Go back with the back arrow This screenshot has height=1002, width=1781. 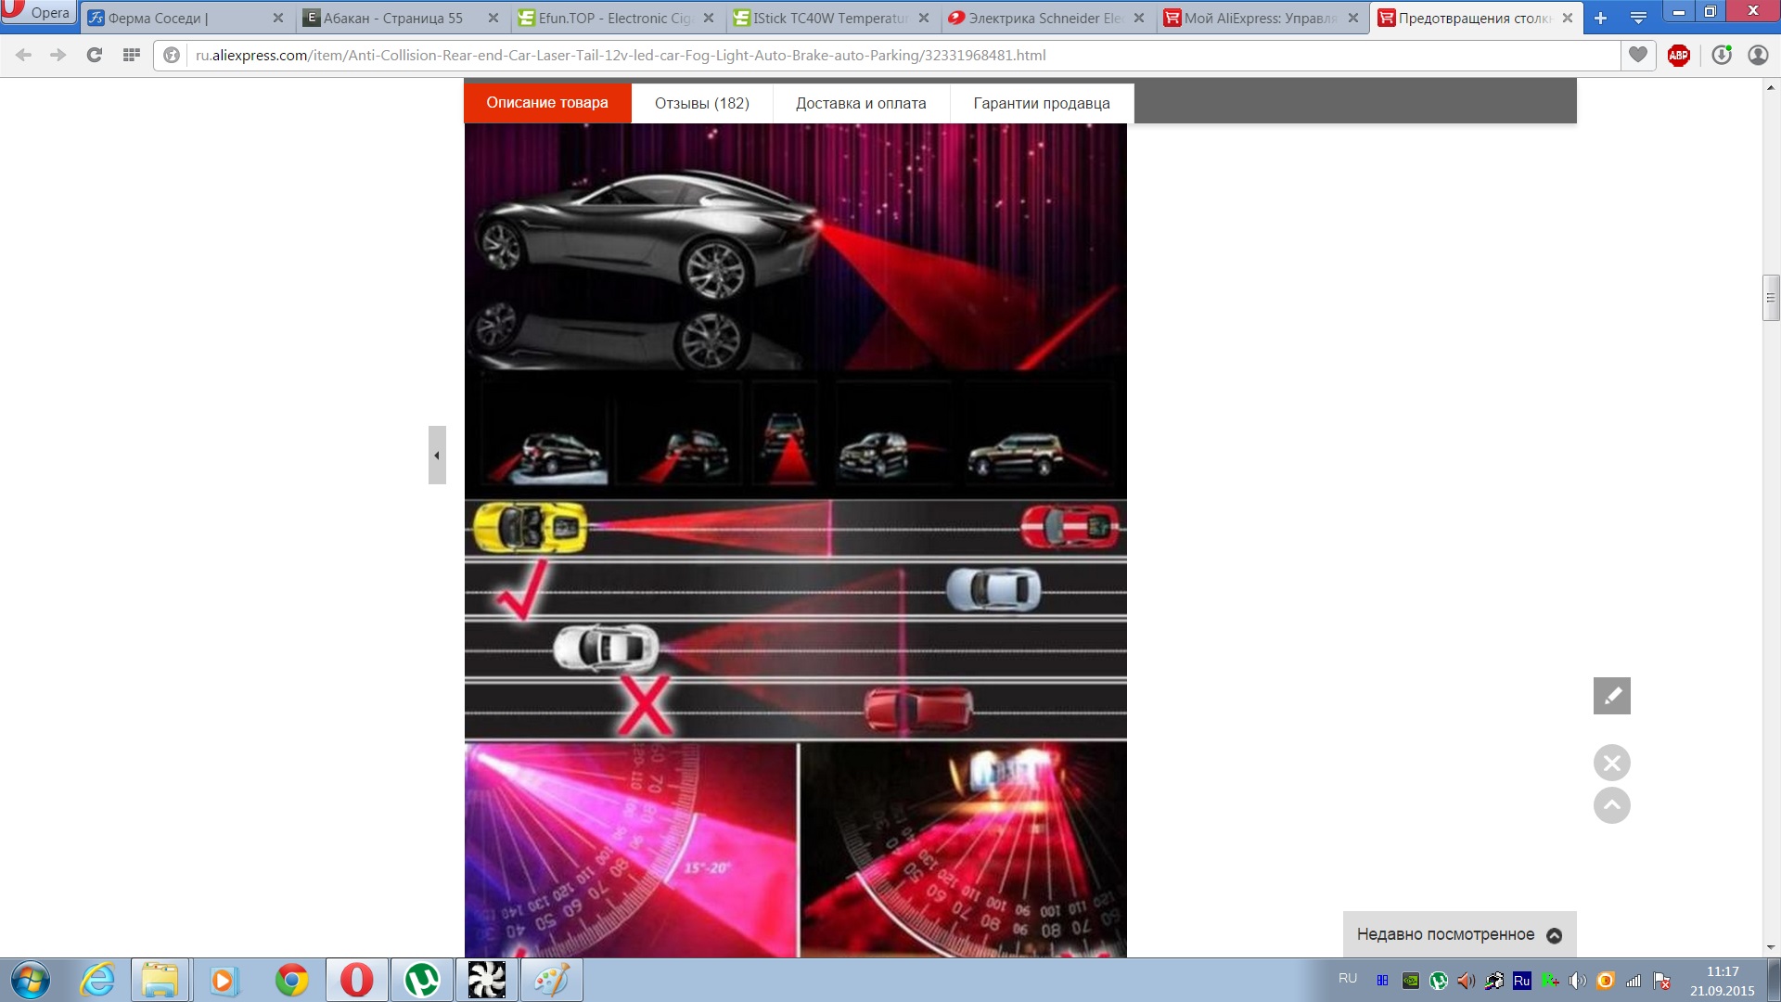24,55
